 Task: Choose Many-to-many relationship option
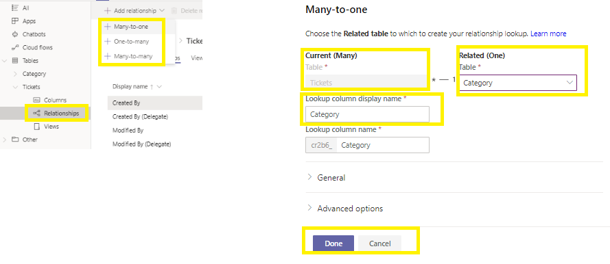point(132,57)
